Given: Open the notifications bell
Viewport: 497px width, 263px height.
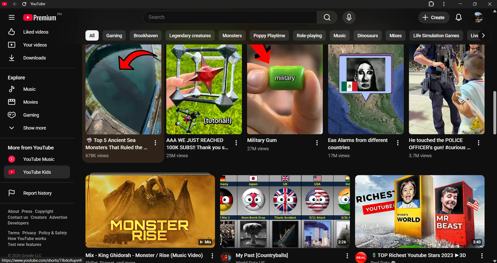Looking at the screenshot, I should (x=459, y=17).
